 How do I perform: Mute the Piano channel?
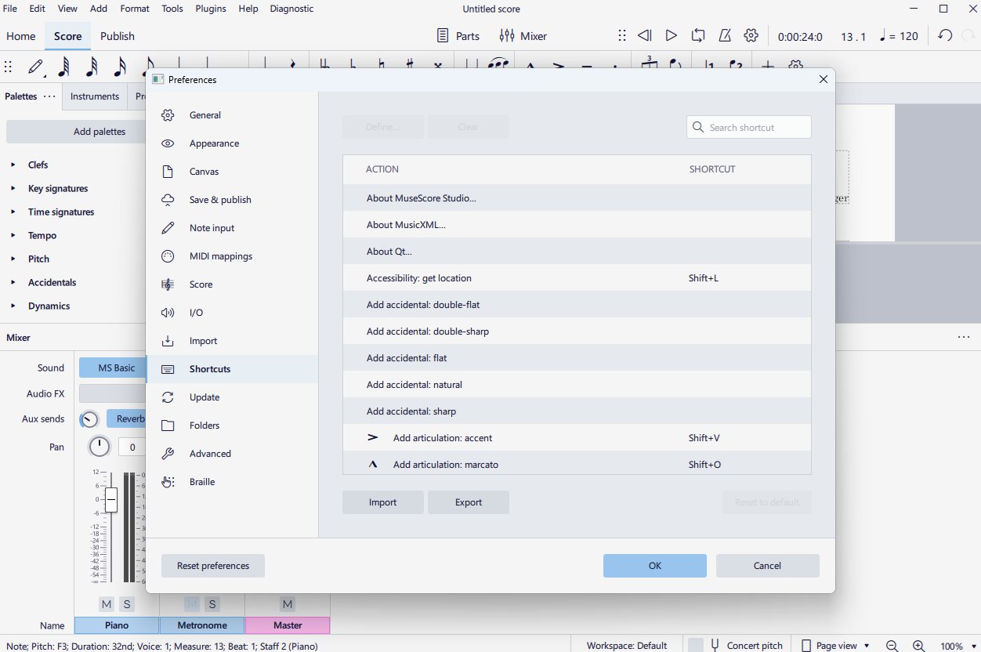[x=107, y=604]
